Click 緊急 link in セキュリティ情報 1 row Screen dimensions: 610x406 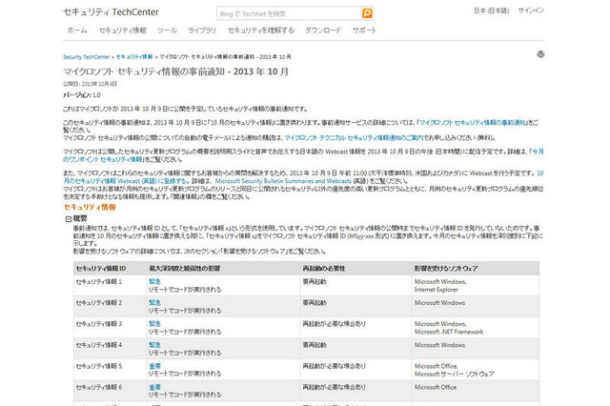click(x=154, y=281)
